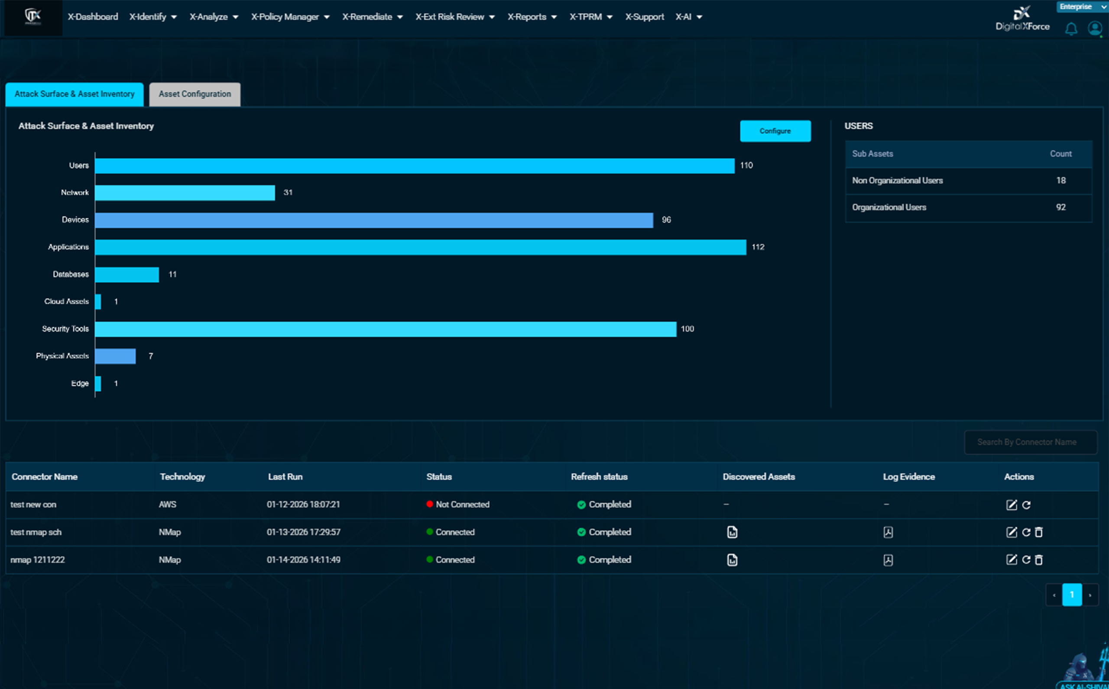Edit the 'test new con' connector

coord(1012,505)
